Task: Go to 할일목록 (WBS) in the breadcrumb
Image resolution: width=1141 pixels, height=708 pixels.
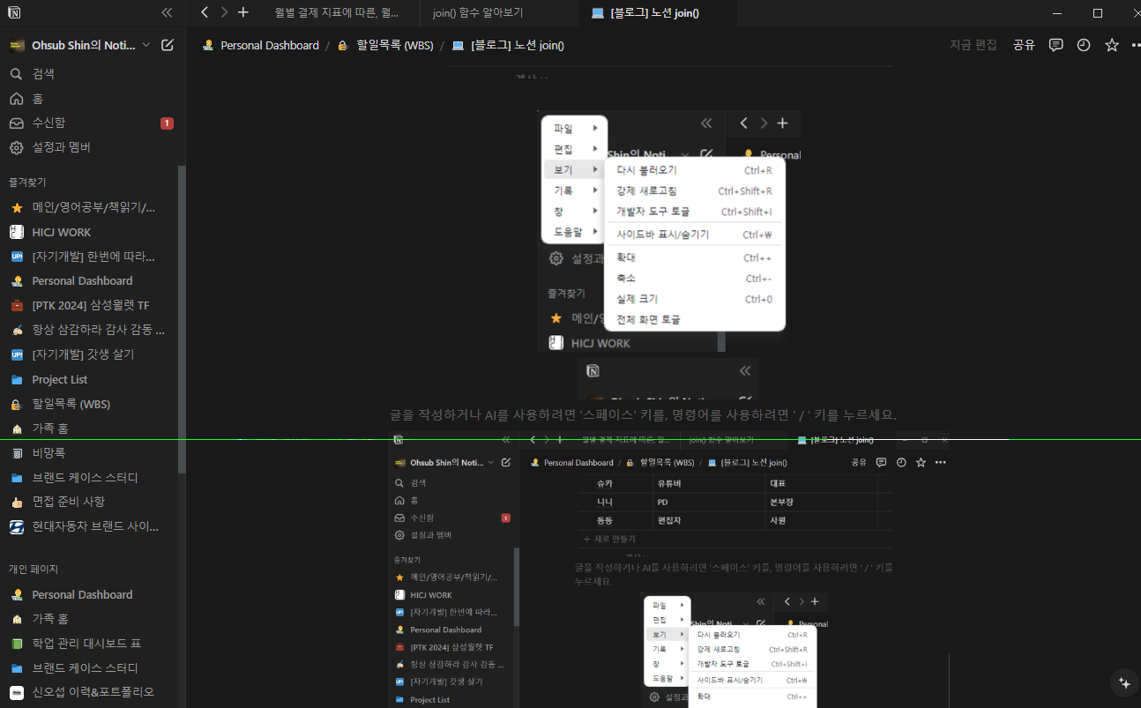Action: tap(385, 45)
